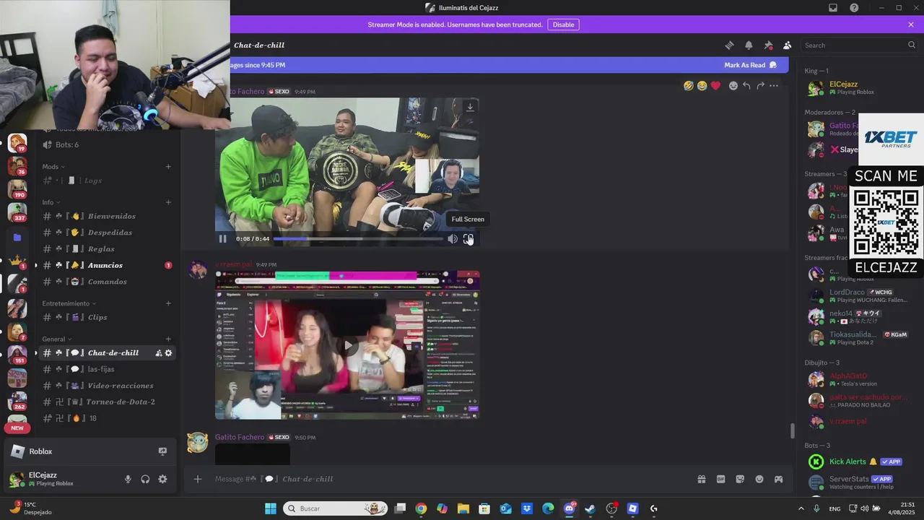This screenshot has height=520, width=924.
Task: Edit Chat-de-chill channel settings gear
Action: tap(169, 353)
